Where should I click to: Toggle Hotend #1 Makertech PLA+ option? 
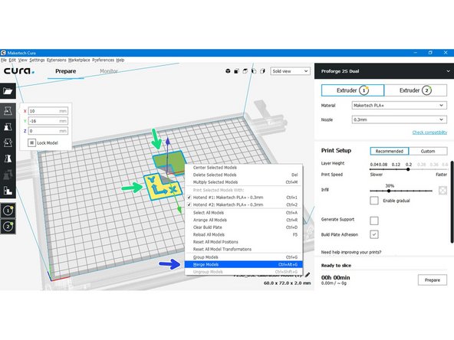(244, 198)
